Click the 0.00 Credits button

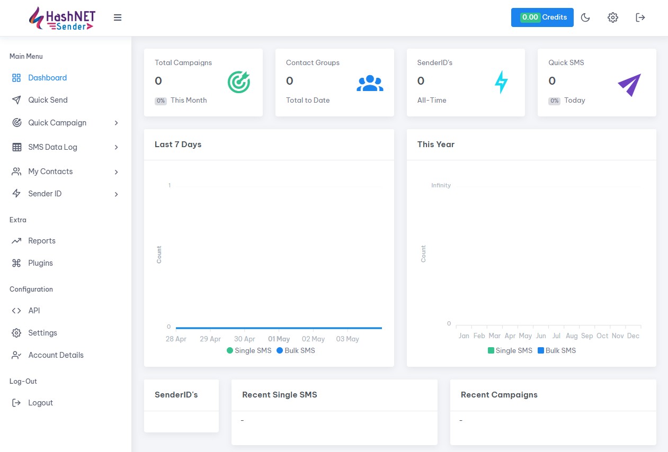pos(542,17)
